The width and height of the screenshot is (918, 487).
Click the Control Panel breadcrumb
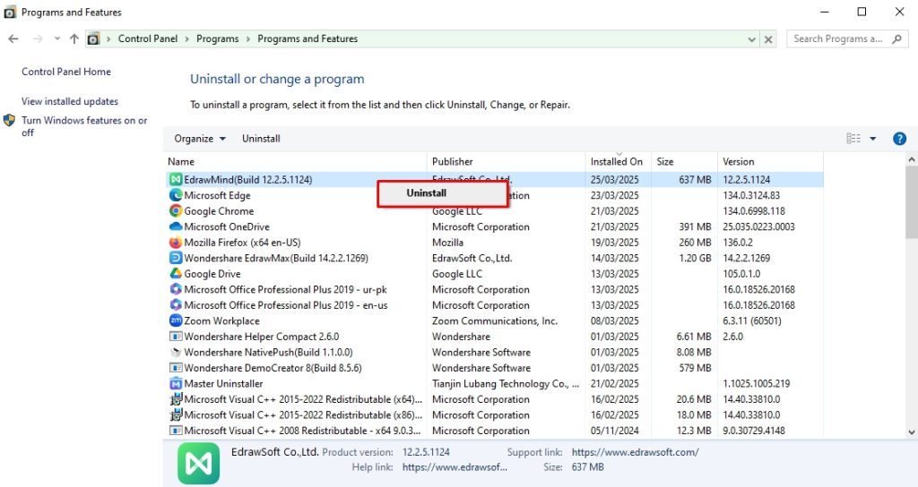(x=148, y=38)
